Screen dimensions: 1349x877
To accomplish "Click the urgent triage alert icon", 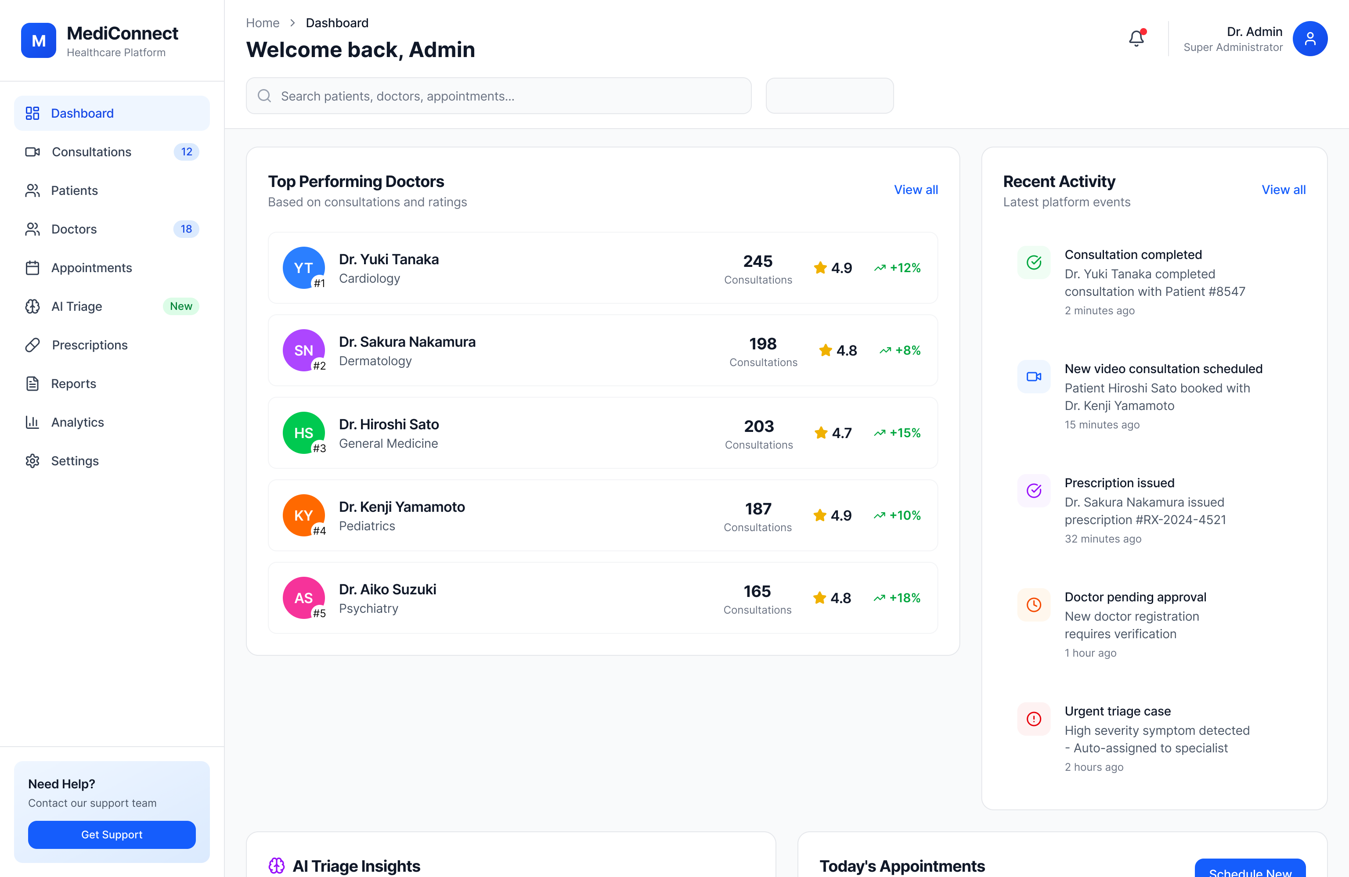I will [1033, 719].
